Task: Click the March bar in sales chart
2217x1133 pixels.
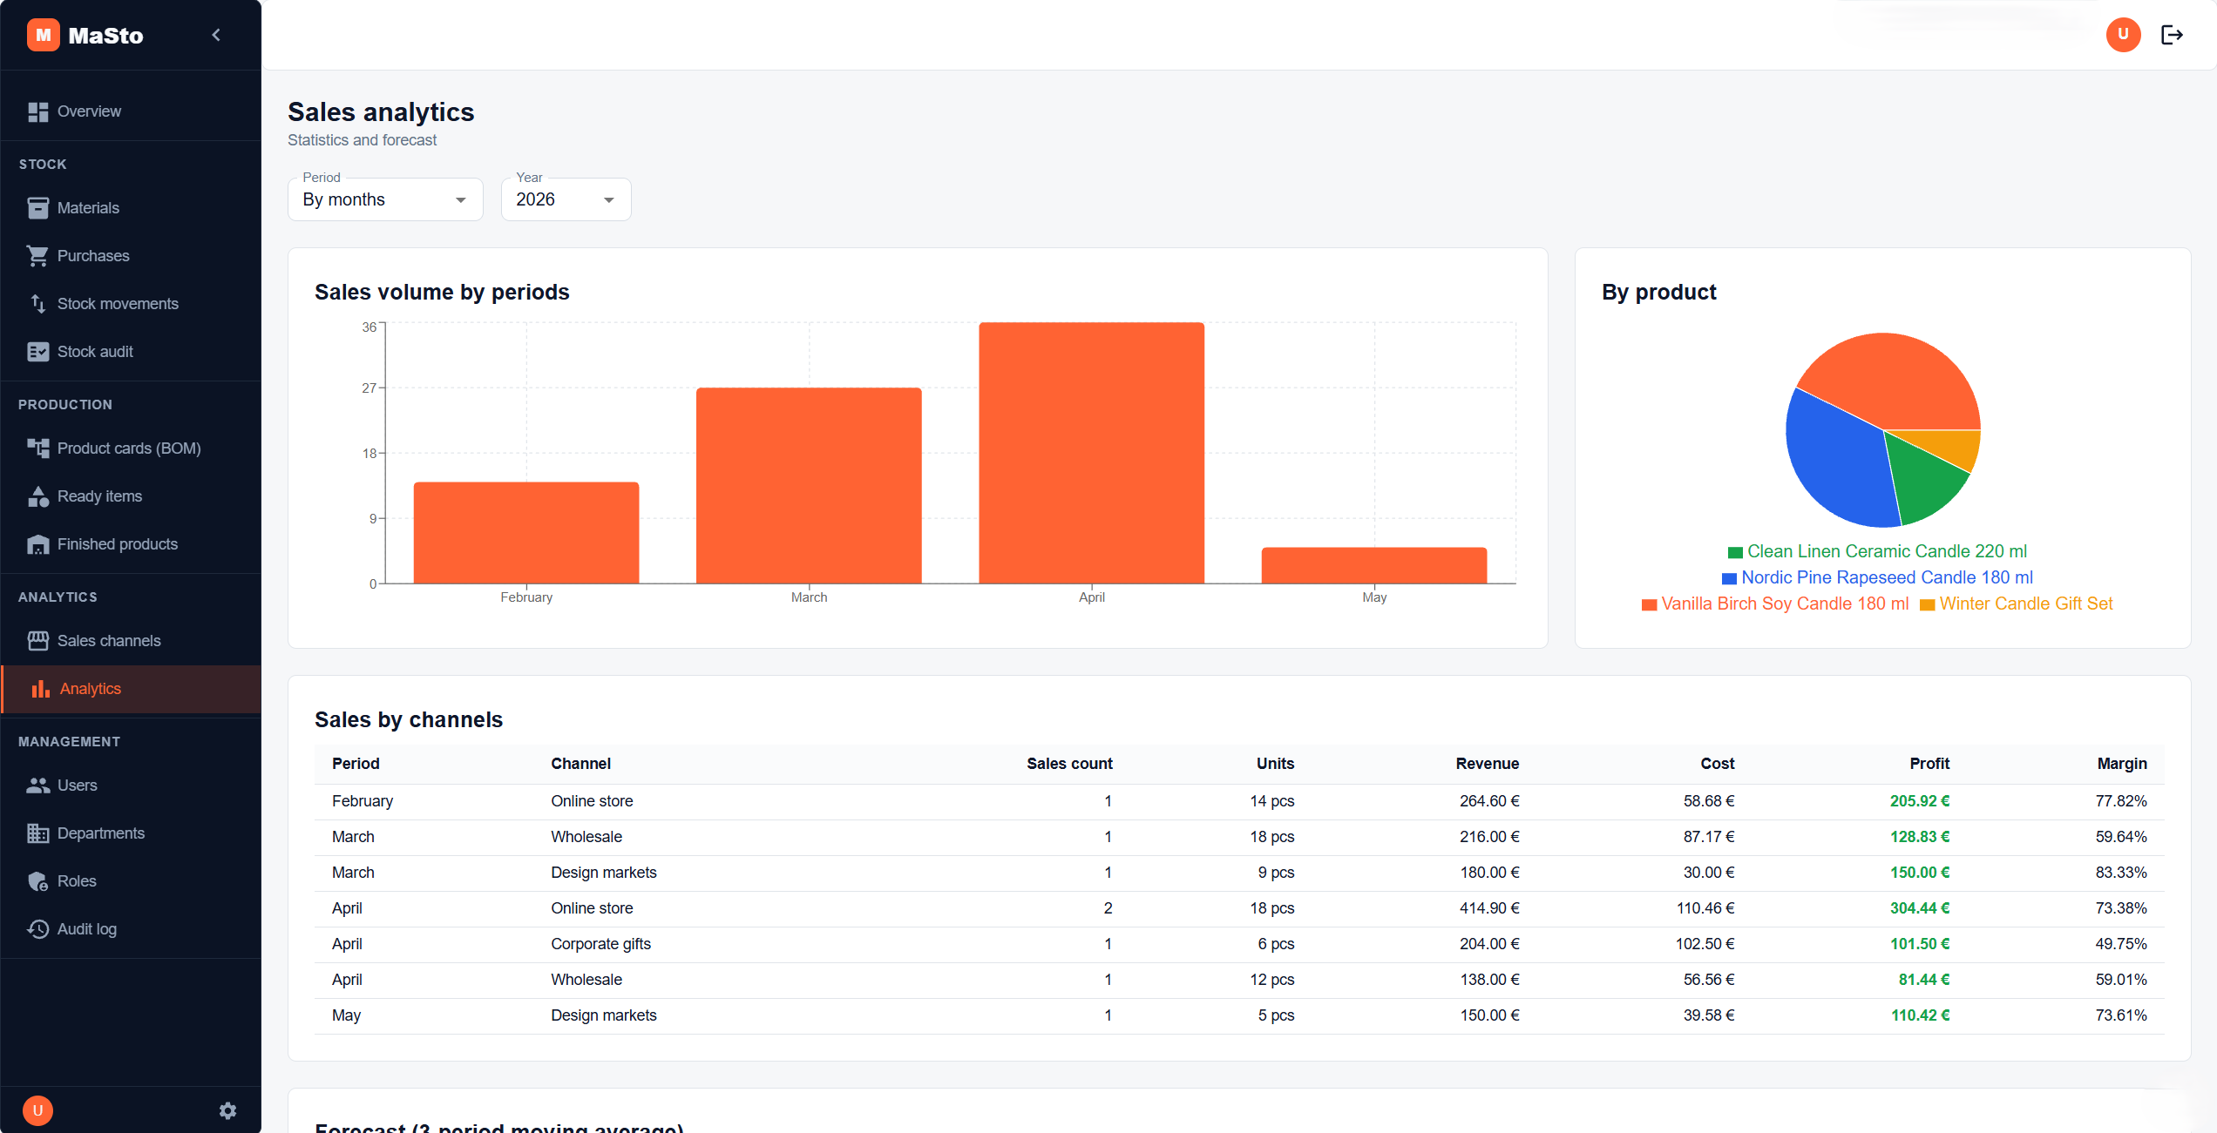Action: pos(809,486)
